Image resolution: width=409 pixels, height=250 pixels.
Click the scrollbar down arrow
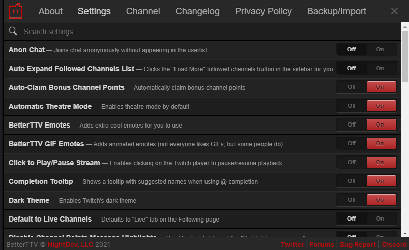pyautogui.click(x=405, y=234)
